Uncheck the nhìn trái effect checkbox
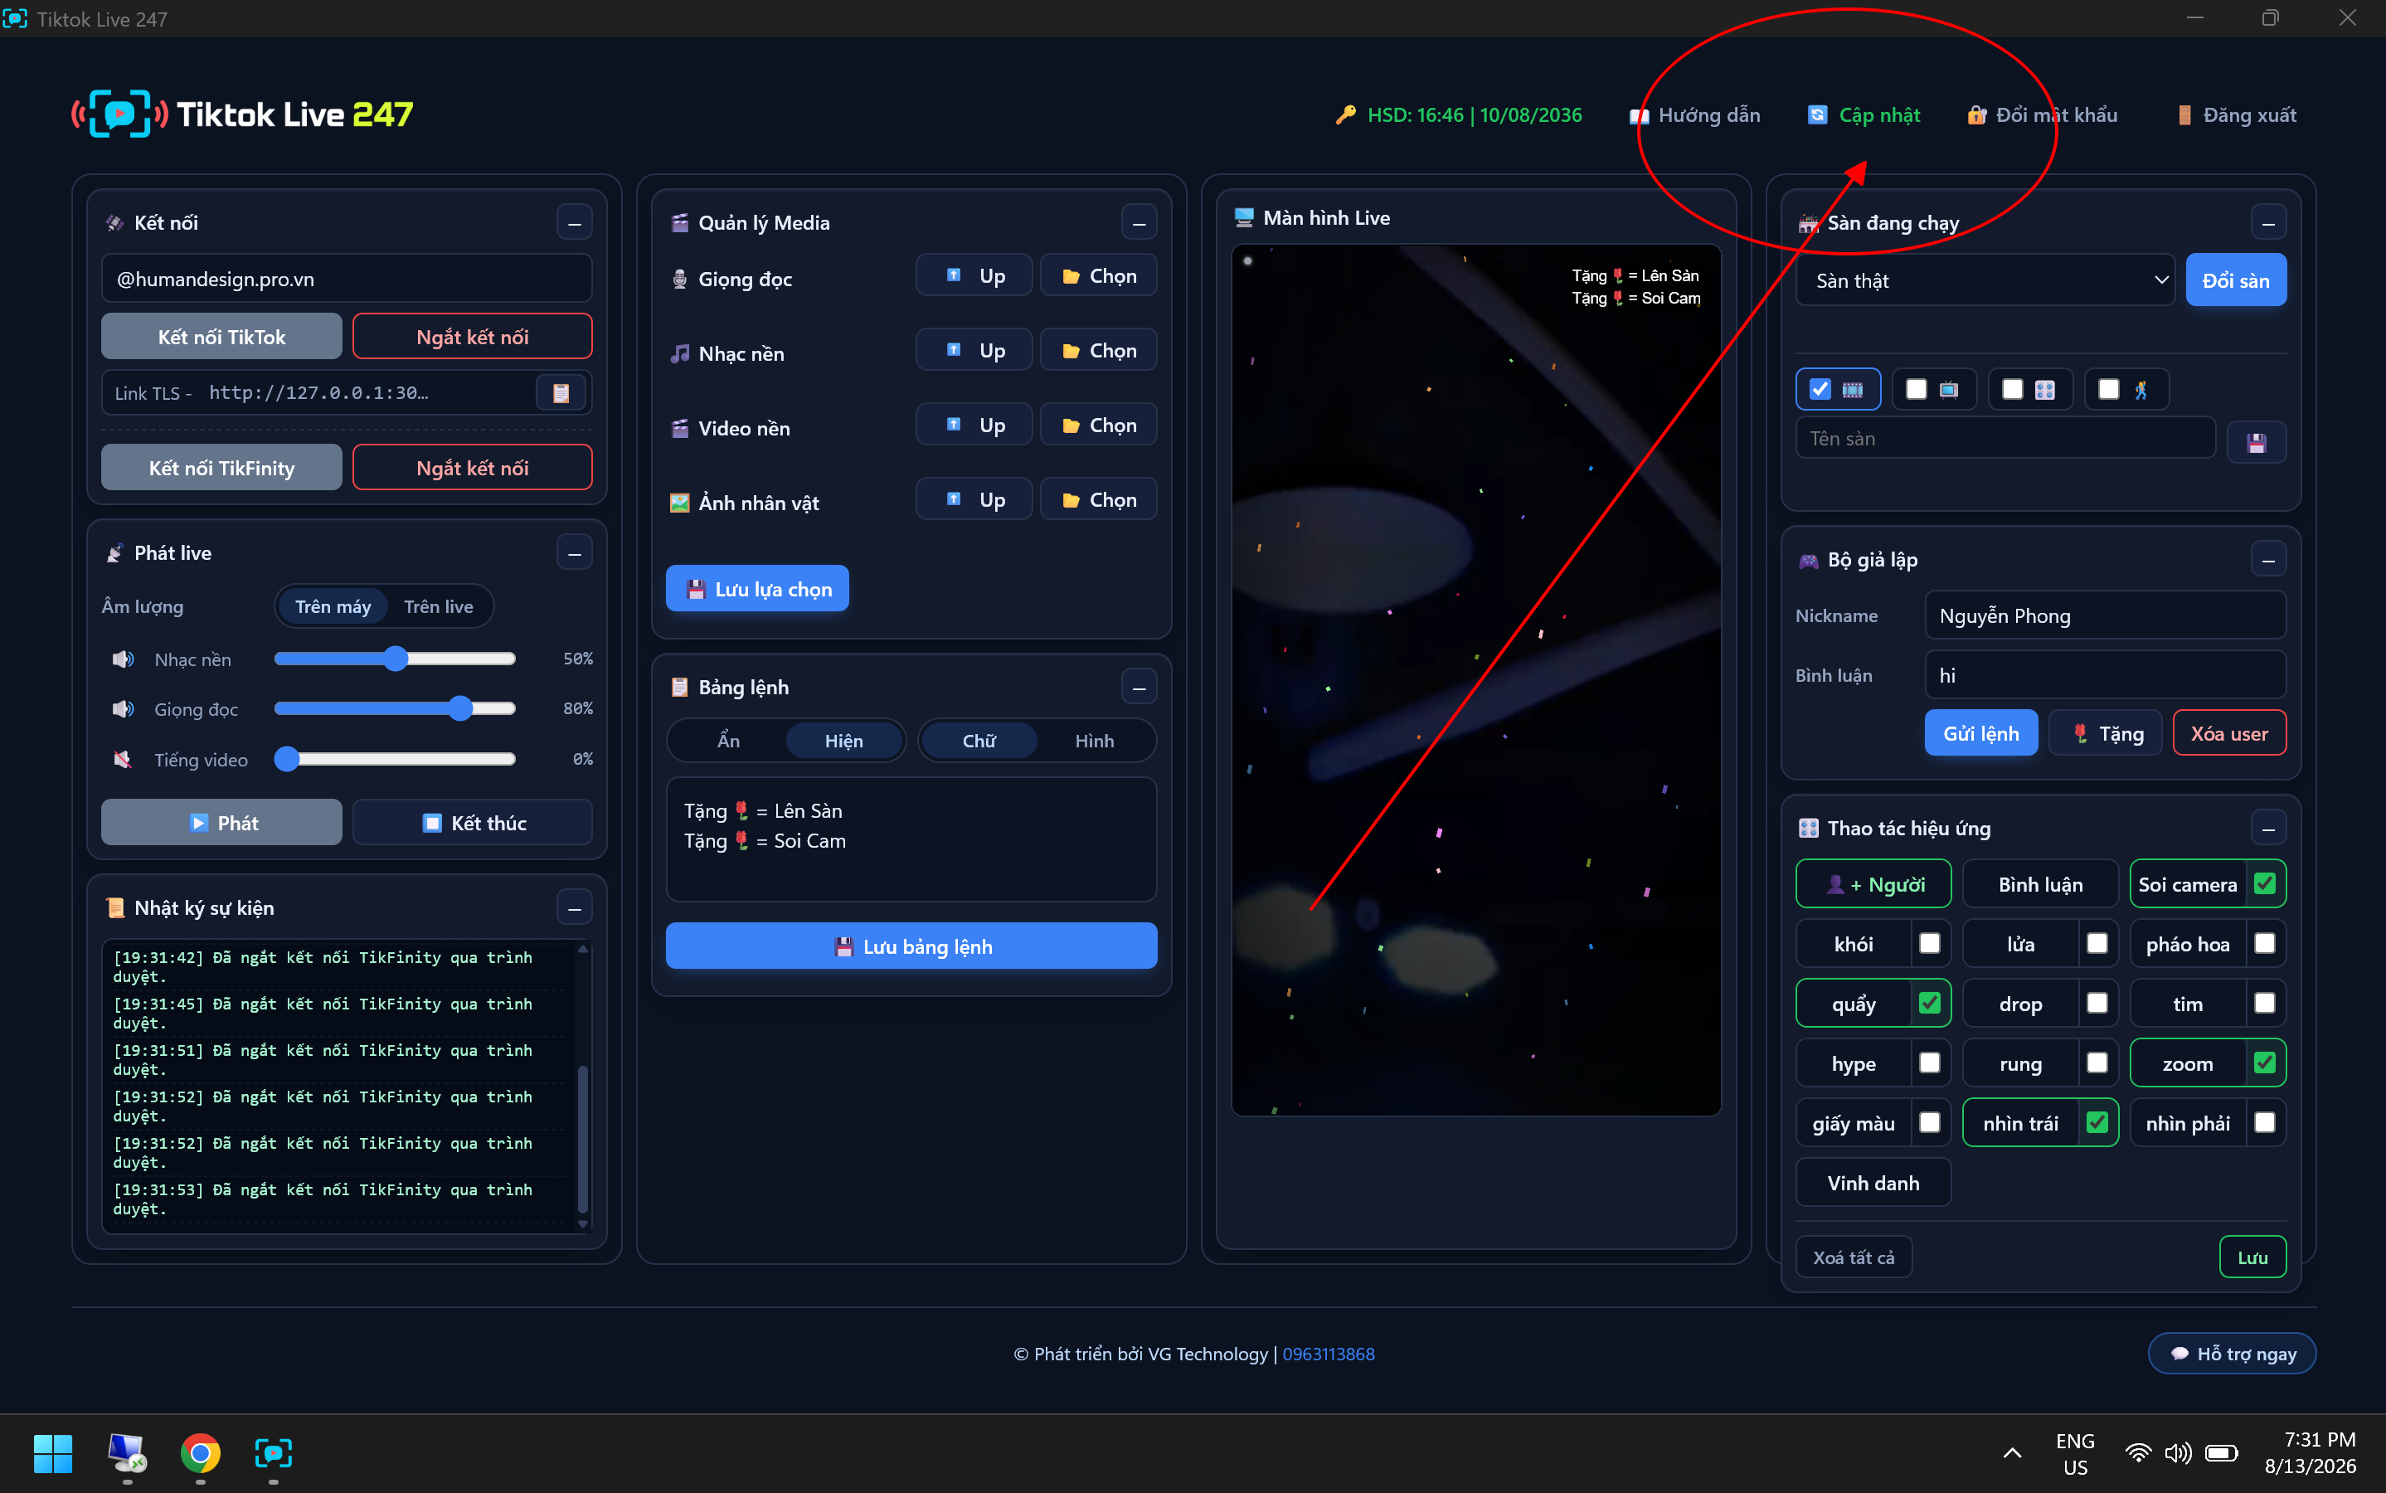The image size is (2386, 1493). (2097, 1123)
